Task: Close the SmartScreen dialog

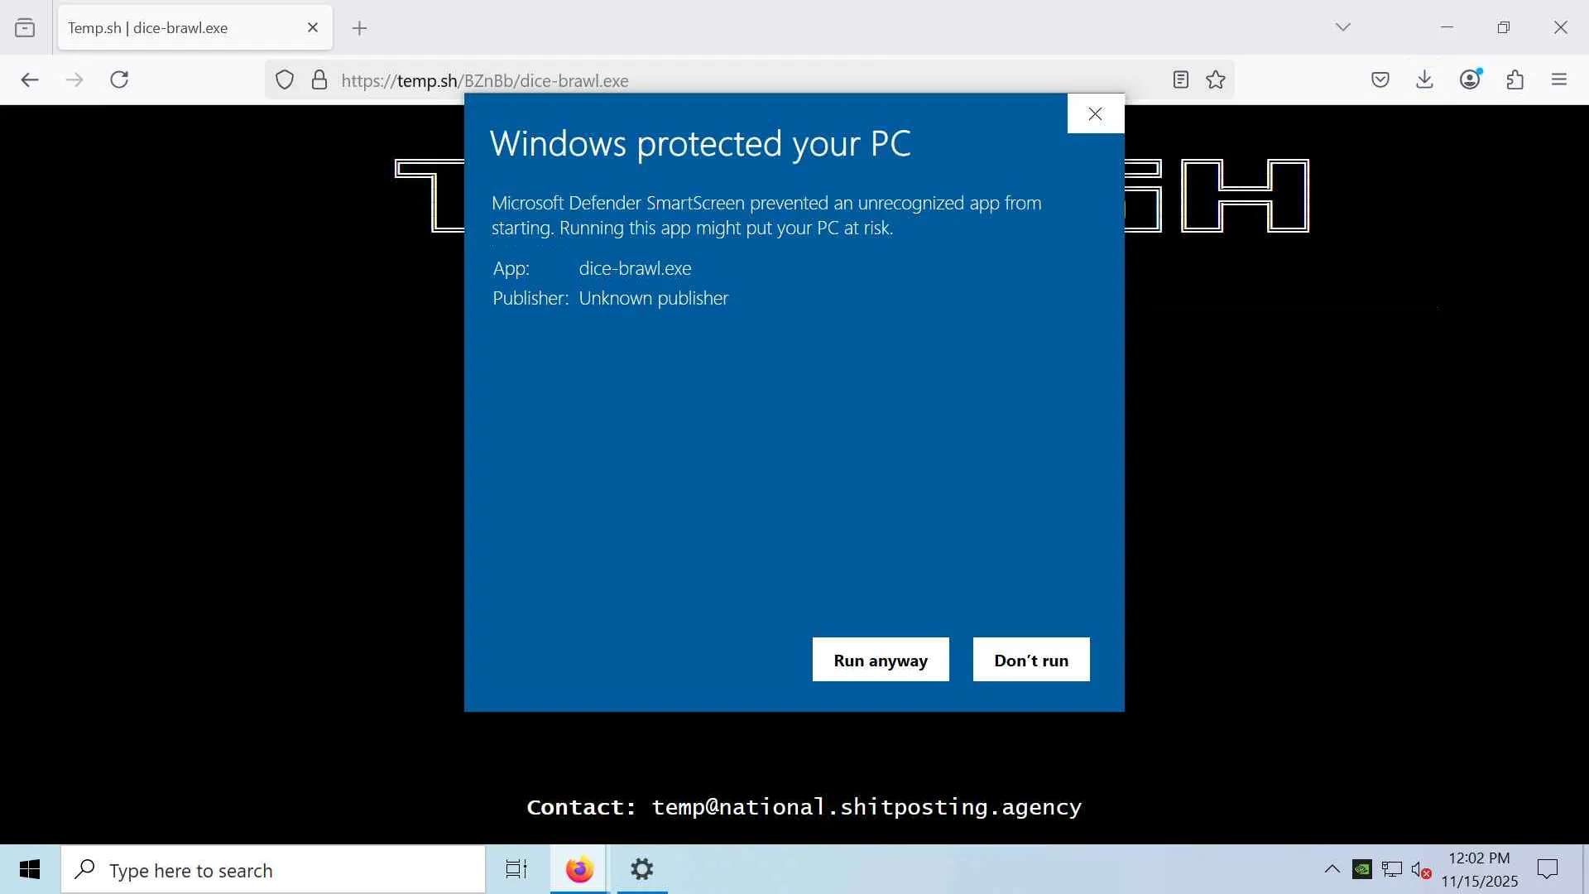Action: tap(1095, 114)
